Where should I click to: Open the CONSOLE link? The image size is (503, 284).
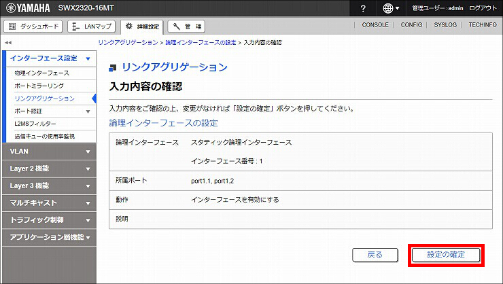pos(375,24)
